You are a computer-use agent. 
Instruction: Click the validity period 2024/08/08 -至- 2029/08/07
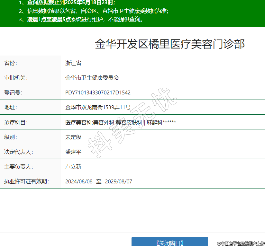98,181
